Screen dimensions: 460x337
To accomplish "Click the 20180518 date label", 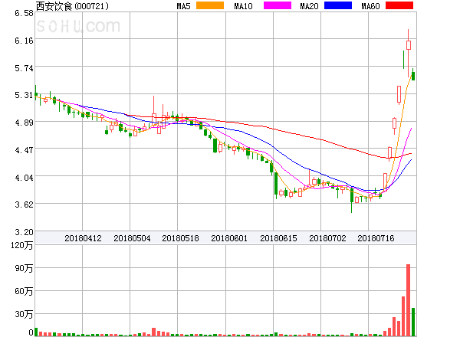I will click(x=180, y=238).
